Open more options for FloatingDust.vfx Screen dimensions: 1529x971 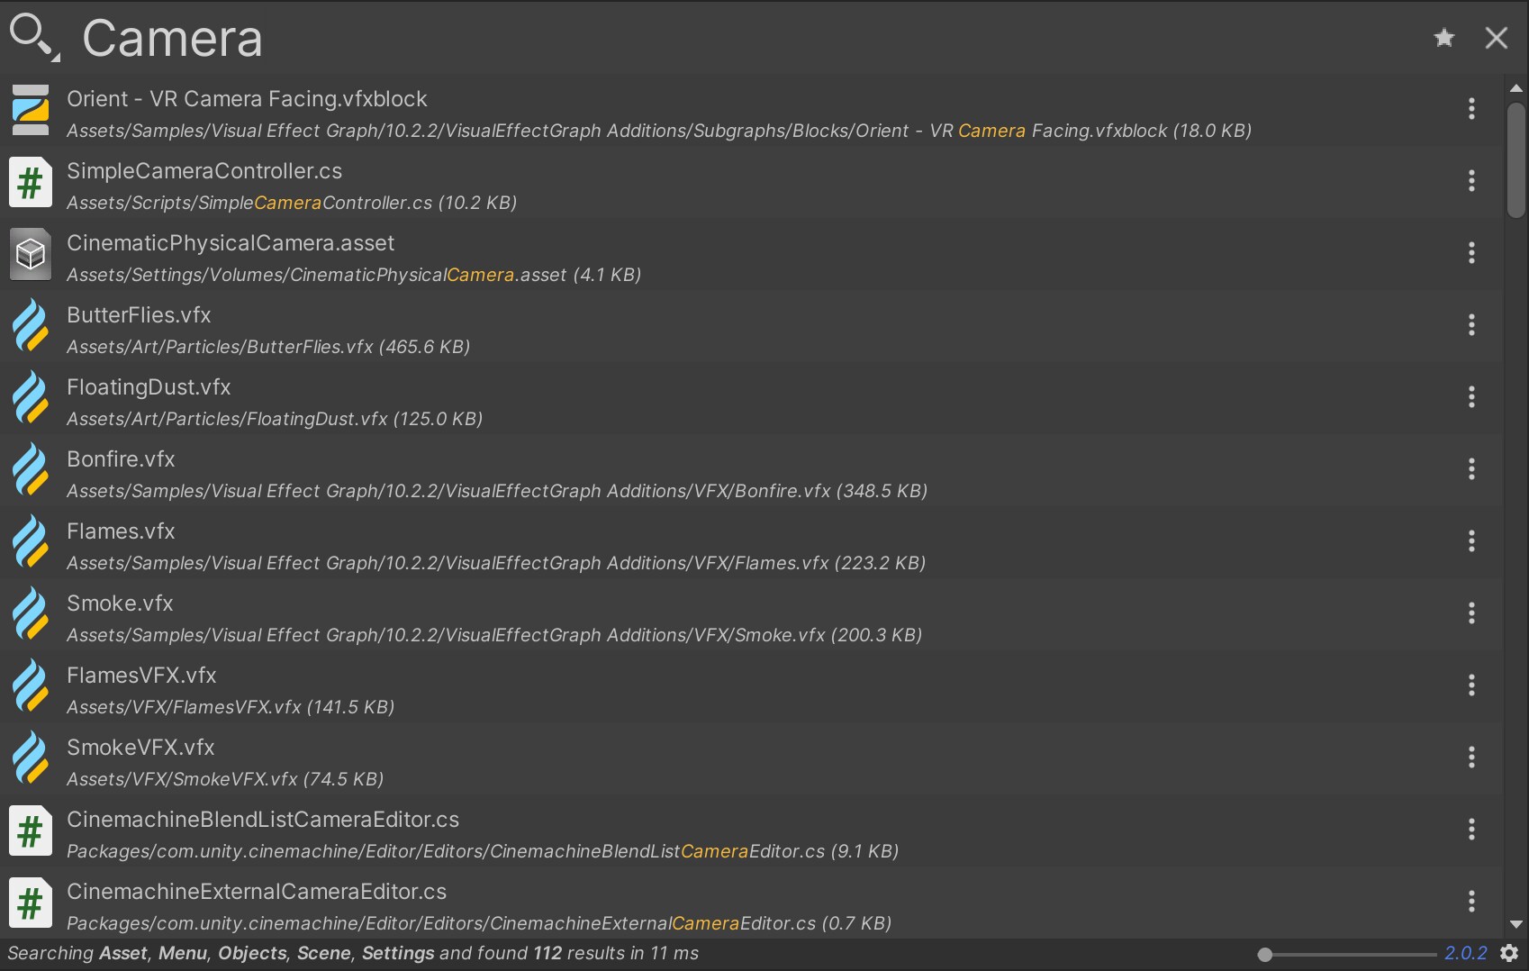pyautogui.click(x=1471, y=397)
